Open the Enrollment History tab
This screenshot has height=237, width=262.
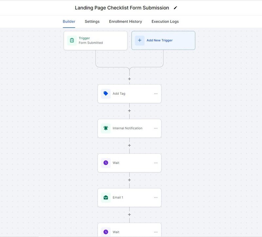click(x=125, y=22)
